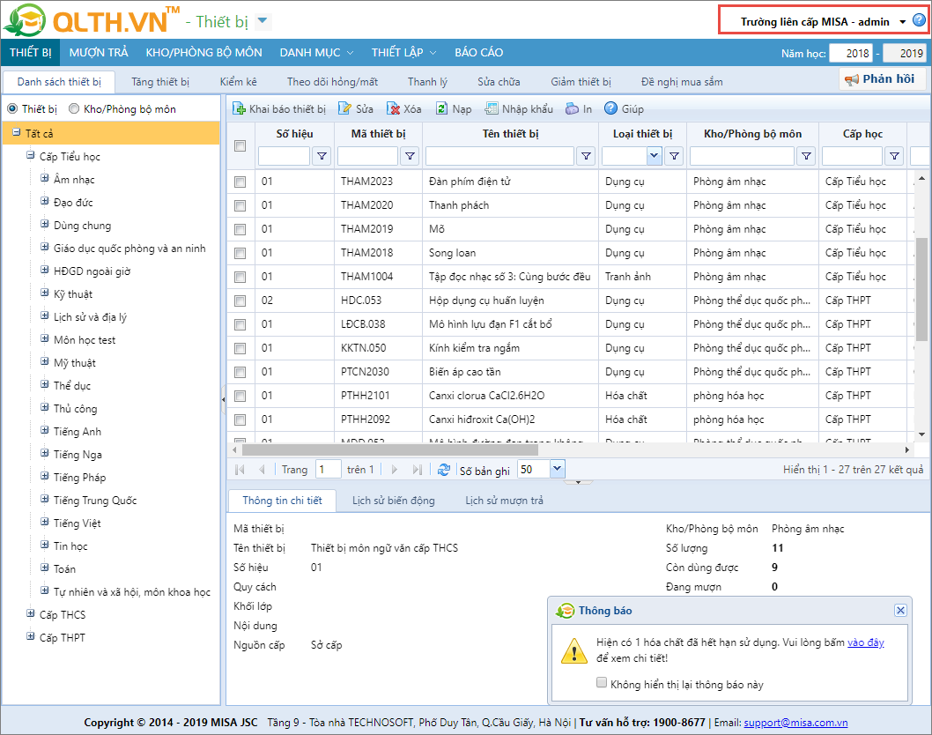The width and height of the screenshot is (932, 735).
Task: Open the Số bản ghi dropdown
Action: tap(557, 469)
